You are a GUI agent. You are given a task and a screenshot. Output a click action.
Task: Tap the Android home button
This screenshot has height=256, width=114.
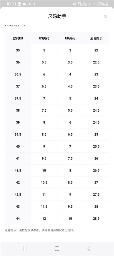tap(57, 249)
